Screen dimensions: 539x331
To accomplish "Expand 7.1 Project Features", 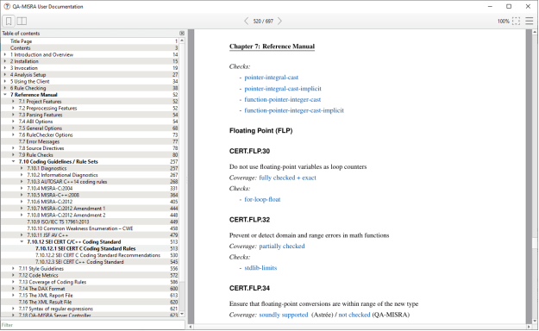I will (14, 102).
